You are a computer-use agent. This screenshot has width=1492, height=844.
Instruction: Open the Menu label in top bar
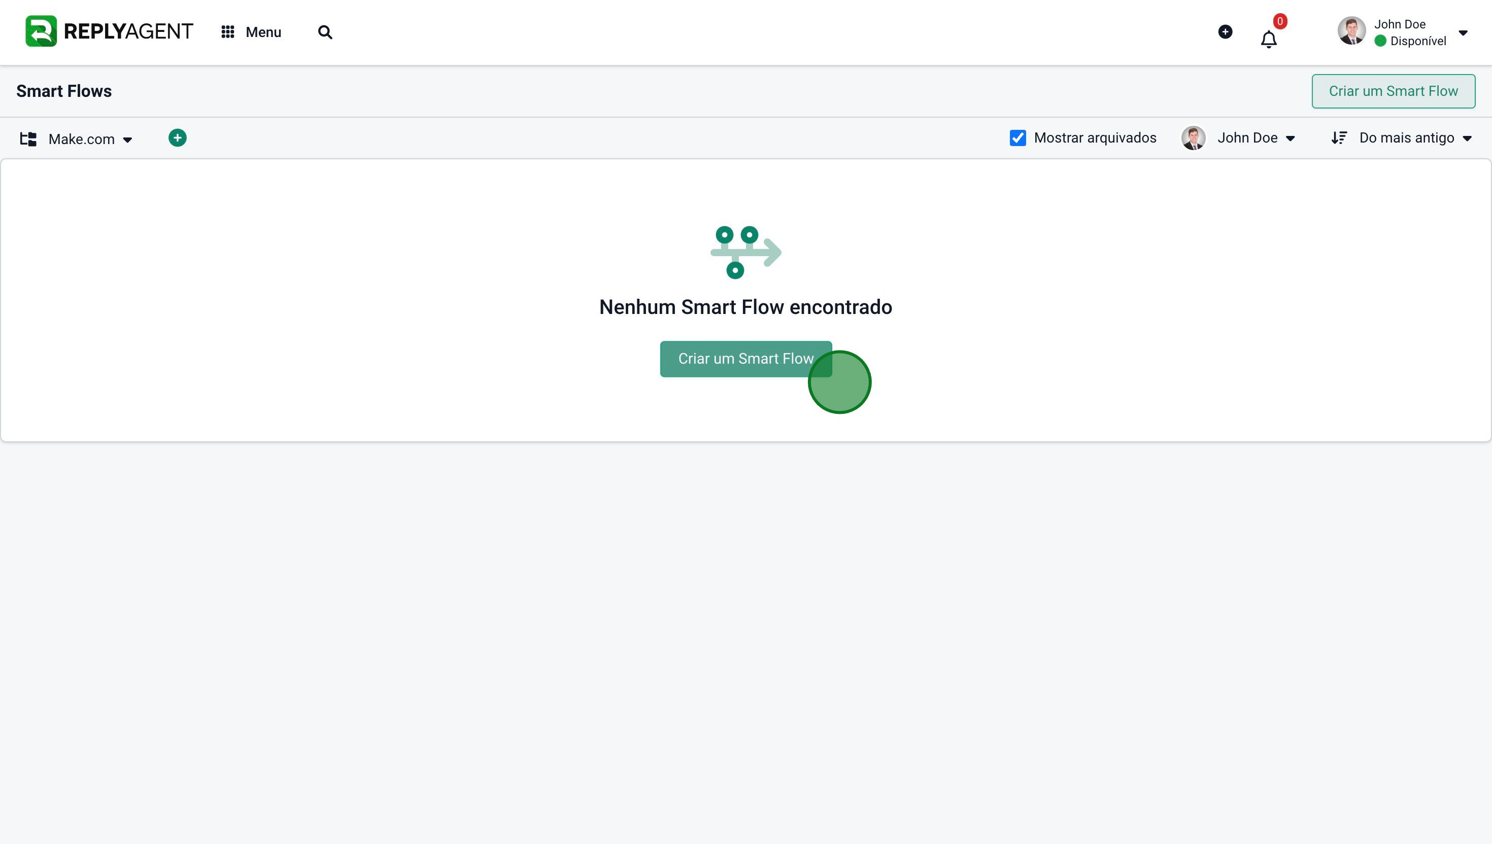263,32
